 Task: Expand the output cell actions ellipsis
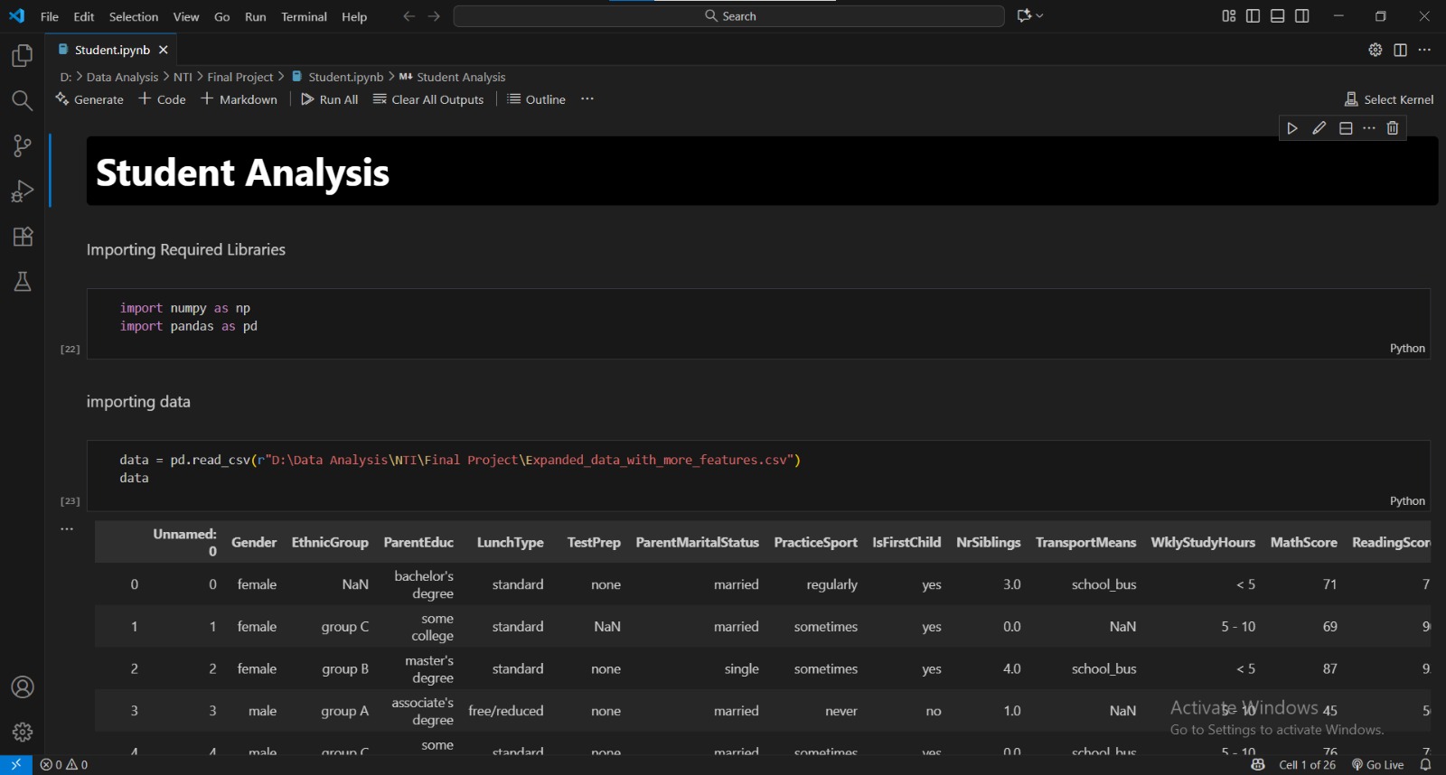[67, 529]
